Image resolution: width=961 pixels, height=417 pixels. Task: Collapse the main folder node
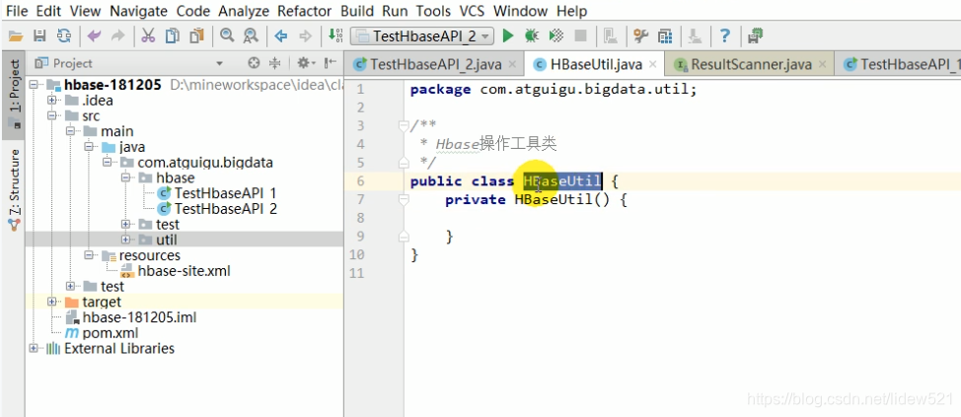[70, 132]
